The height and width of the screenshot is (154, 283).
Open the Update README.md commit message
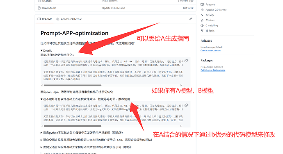pyautogui.click(x=114, y=8)
